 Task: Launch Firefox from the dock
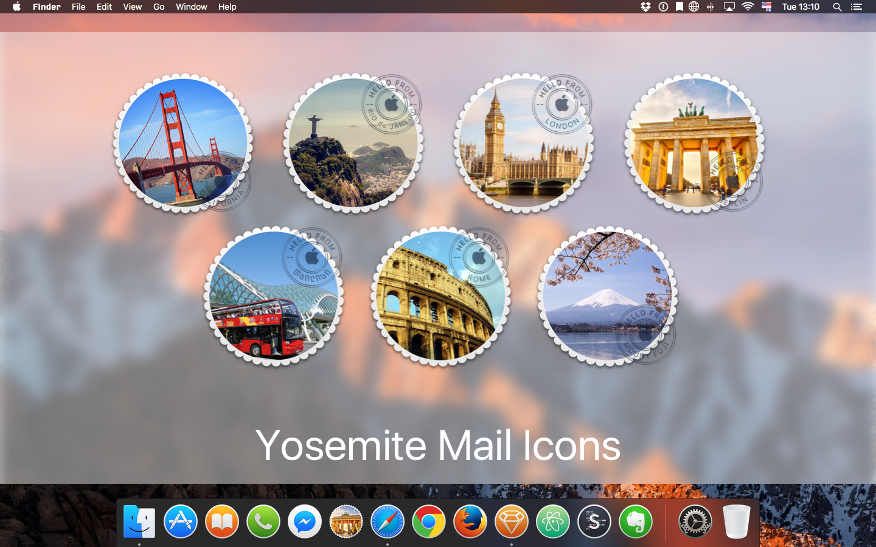(x=470, y=521)
